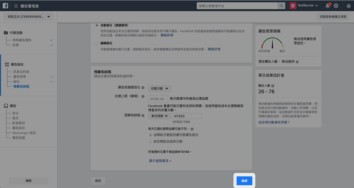Click the info icon next to 出價上限（選填）

point(143,96)
